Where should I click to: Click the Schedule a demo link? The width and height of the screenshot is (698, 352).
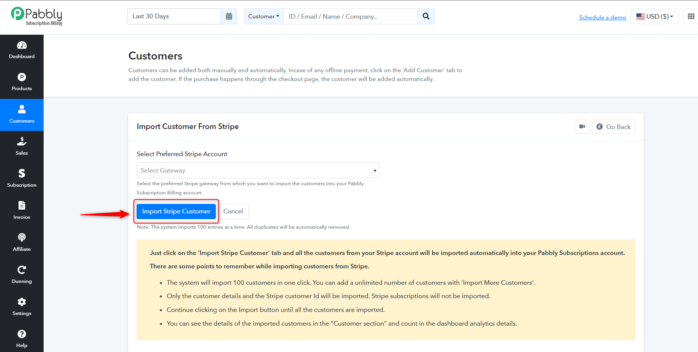pyautogui.click(x=602, y=17)
